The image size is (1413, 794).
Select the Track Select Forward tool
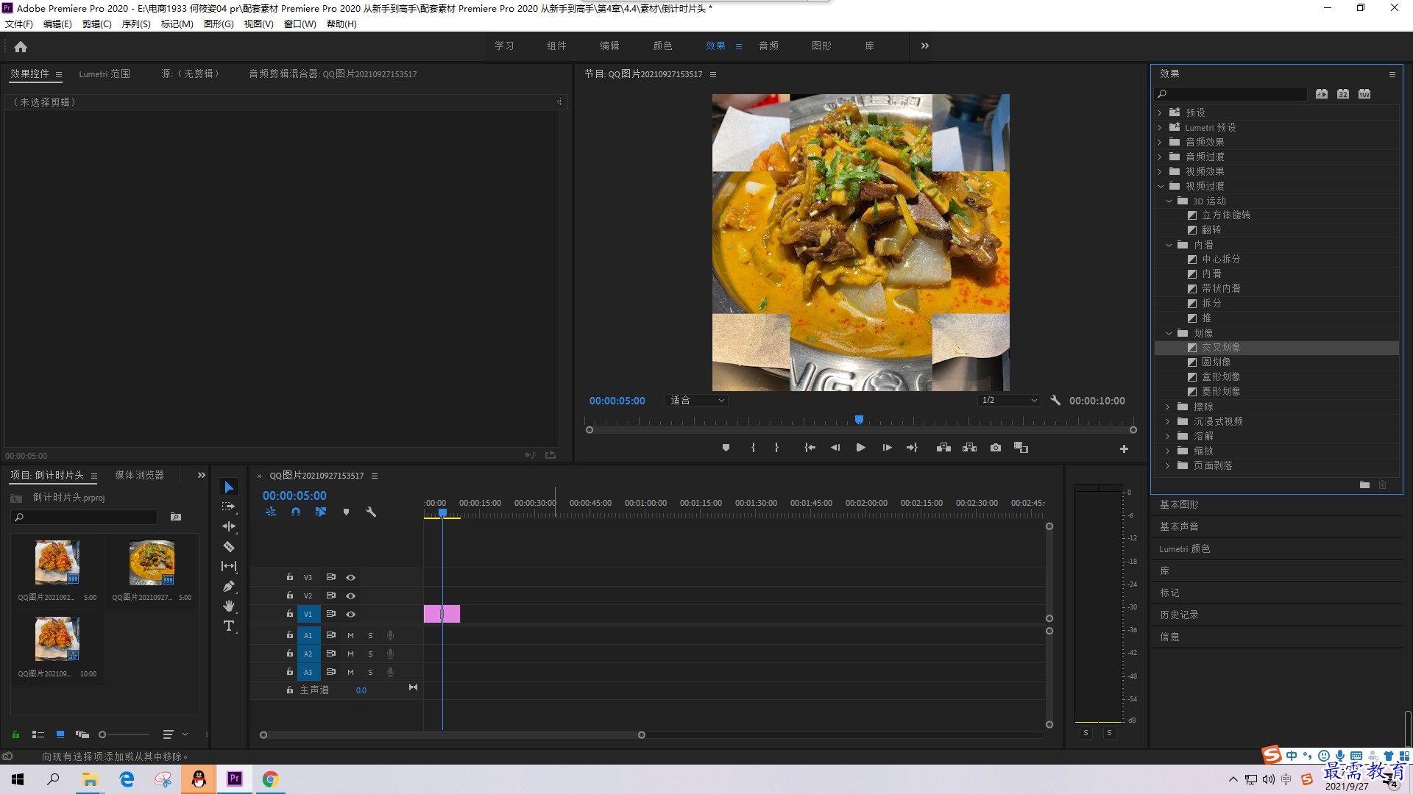229,507
